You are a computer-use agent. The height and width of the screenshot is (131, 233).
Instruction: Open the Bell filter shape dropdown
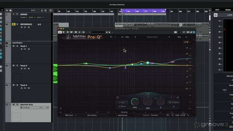point(122,103)
